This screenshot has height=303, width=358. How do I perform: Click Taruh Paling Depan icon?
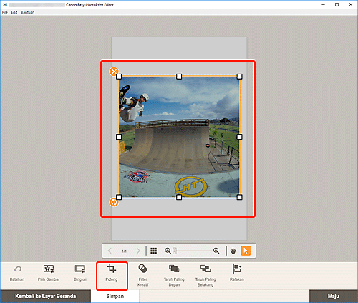[174, 269]
